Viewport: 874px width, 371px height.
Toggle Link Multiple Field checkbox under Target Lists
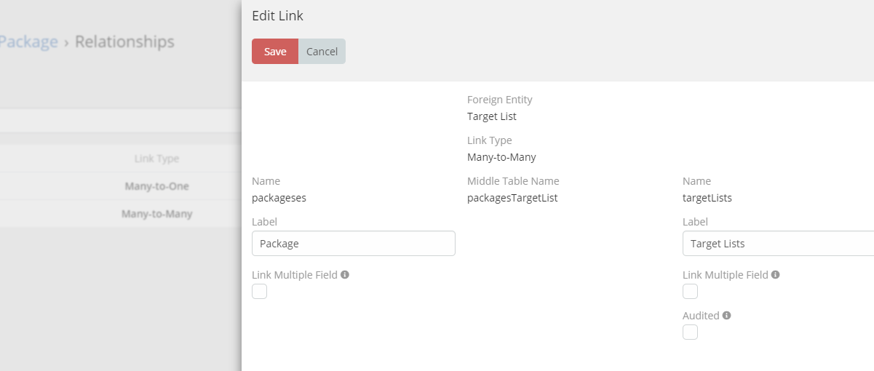pos(690,292)
